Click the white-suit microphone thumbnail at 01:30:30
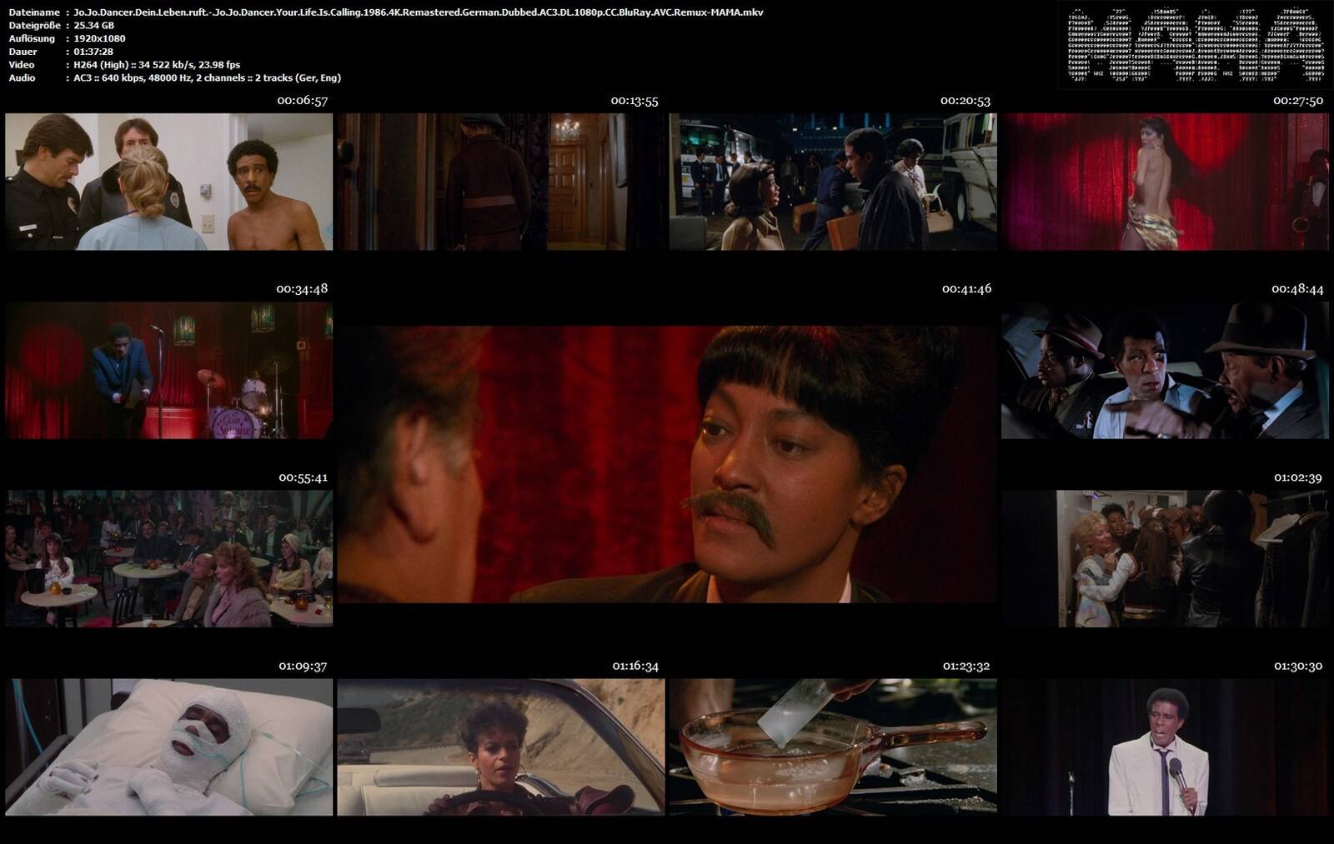The width and height of the screenshot is (1334, 844). click(1166, 747)
